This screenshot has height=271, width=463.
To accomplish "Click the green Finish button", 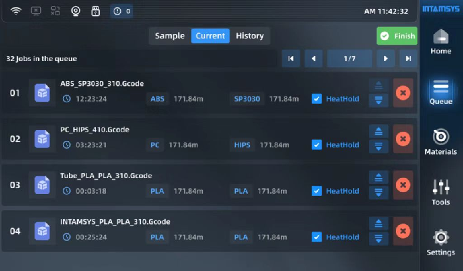I will [x=397, y=36].
